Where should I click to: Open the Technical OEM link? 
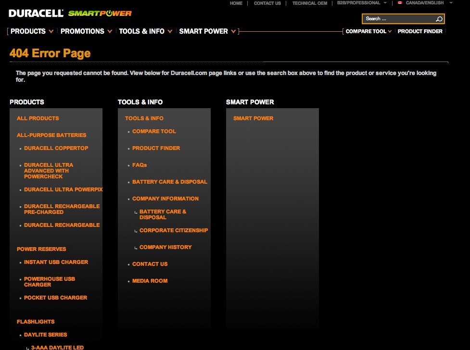tap(309, 3)
